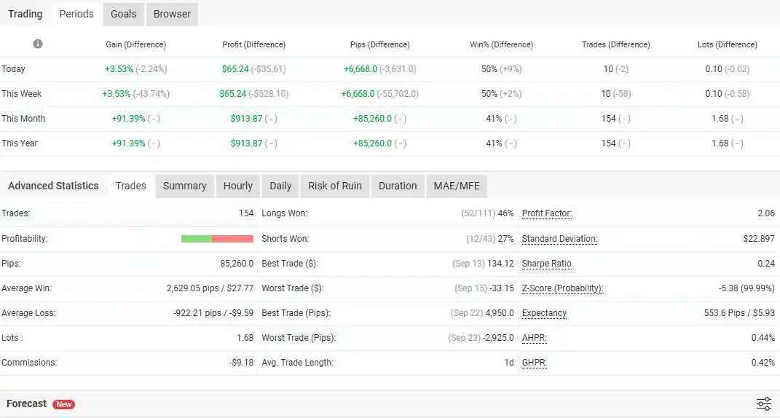The height and width of the screenshot is (418, 780).
Task: Open the Sharpe Ratio definition
Action: tap(546, 264)
